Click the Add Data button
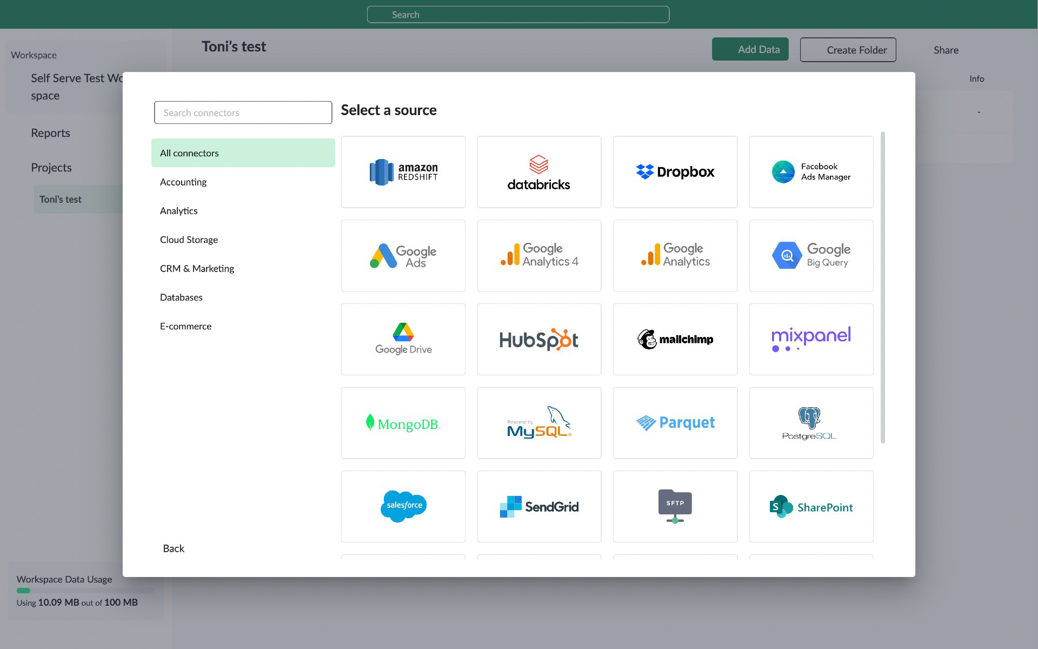 tap(750, 49)
